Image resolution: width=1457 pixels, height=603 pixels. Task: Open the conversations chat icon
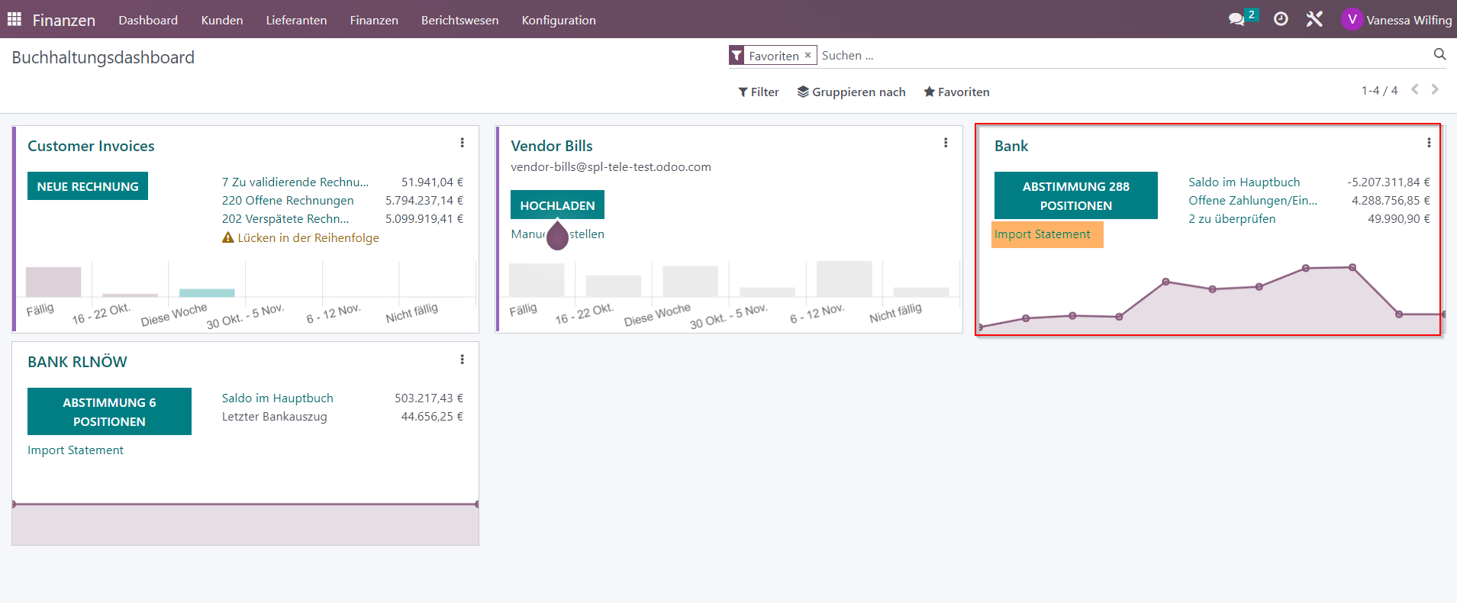click(x=1236, y=19)
